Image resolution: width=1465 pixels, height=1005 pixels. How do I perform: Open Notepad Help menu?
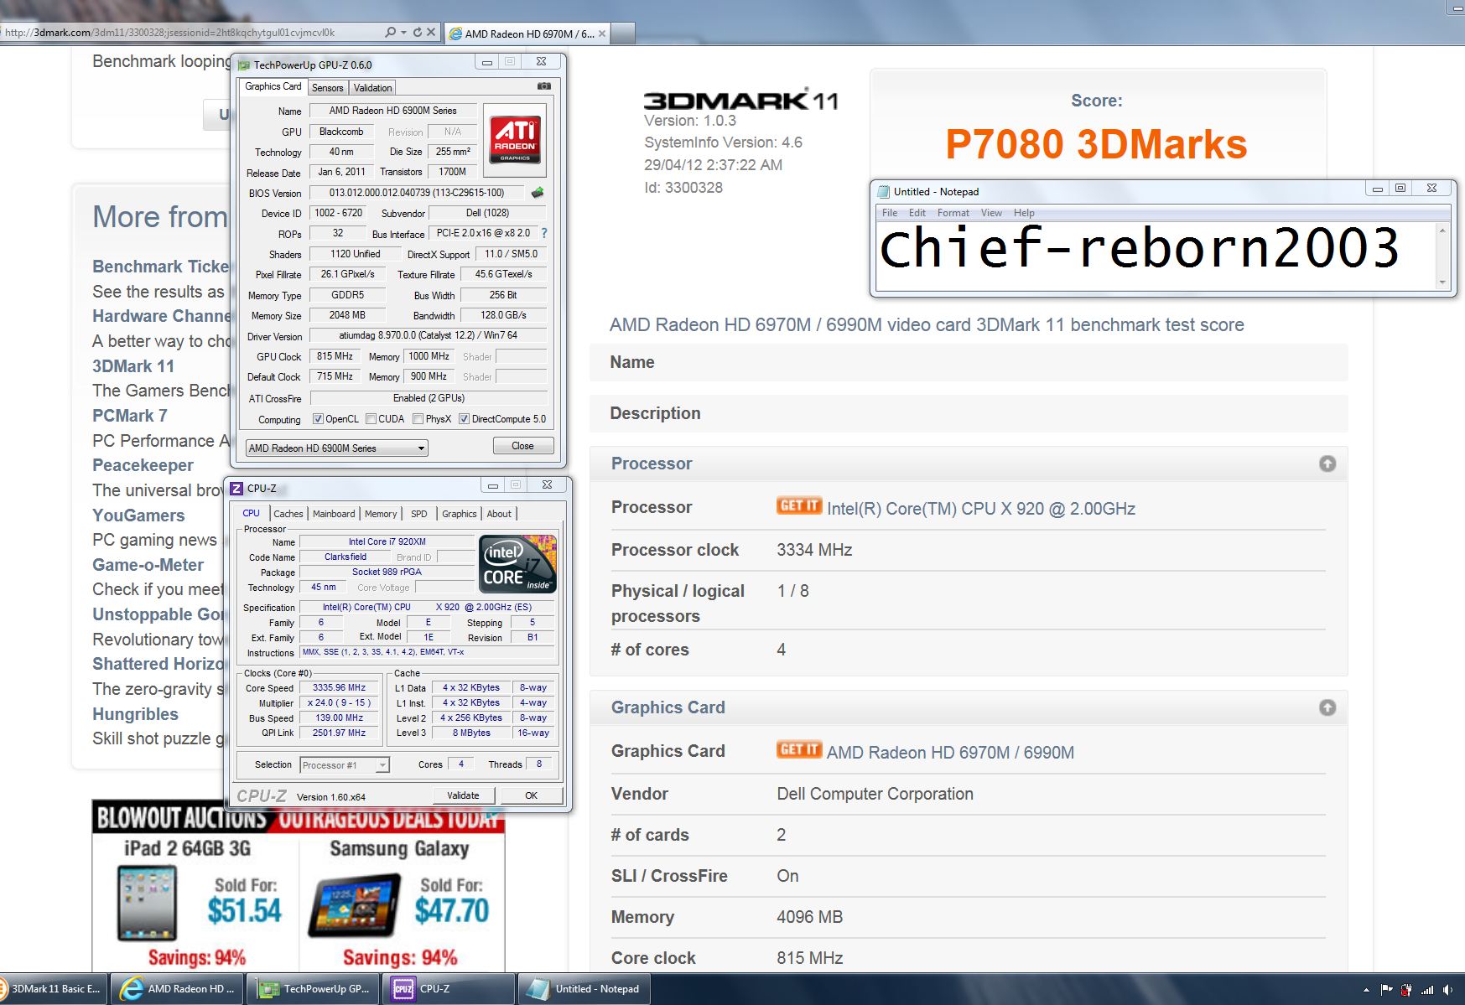[1024, 213]
